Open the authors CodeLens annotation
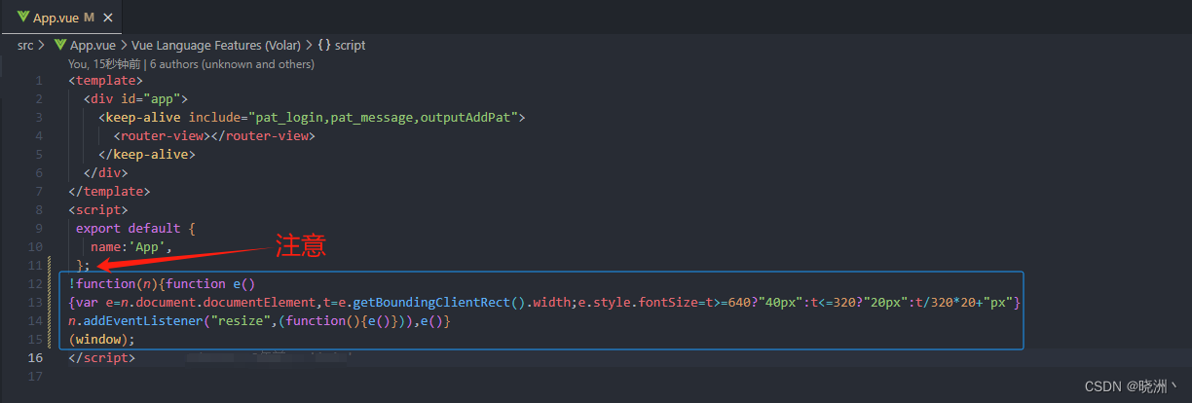1192x403 pixels. point(191,63)
